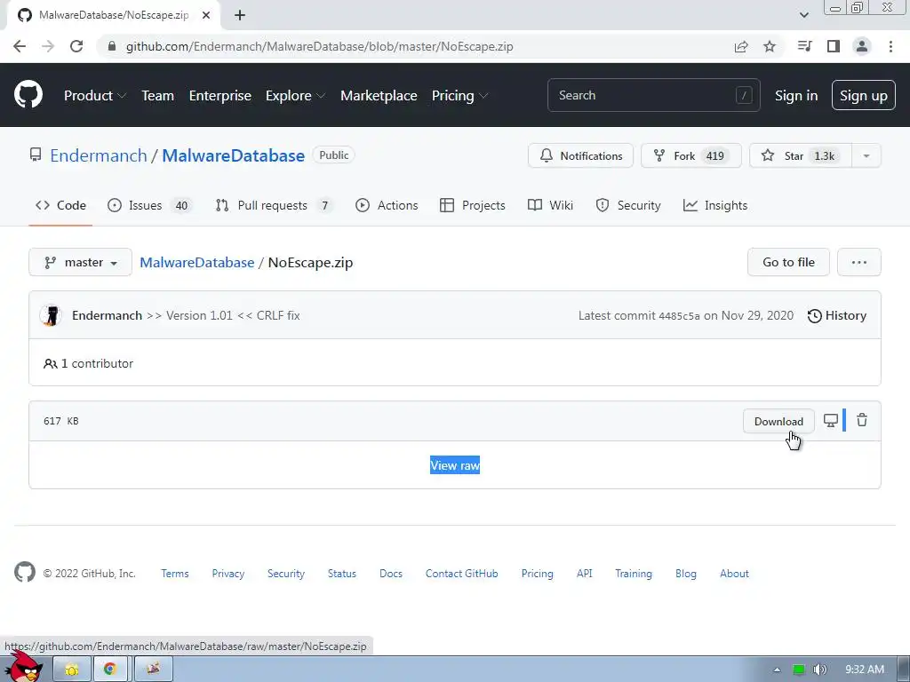Click the GitHub logo in the header
This screenshot has height=682, width=910.
(28, 95)
